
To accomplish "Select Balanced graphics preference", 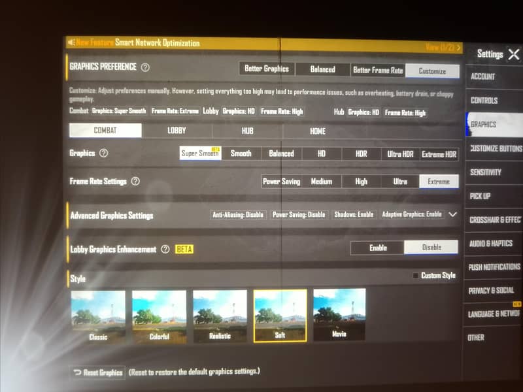I will (x=322, y=69).
